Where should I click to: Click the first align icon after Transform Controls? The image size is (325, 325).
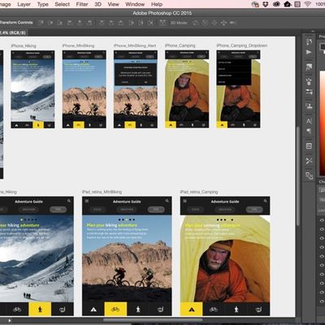point(41,23)
